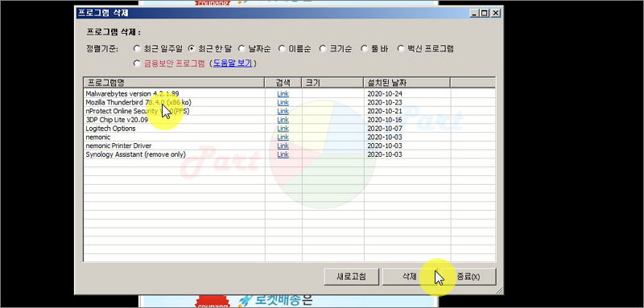Click the 삭제 delete button

[410, 277]
